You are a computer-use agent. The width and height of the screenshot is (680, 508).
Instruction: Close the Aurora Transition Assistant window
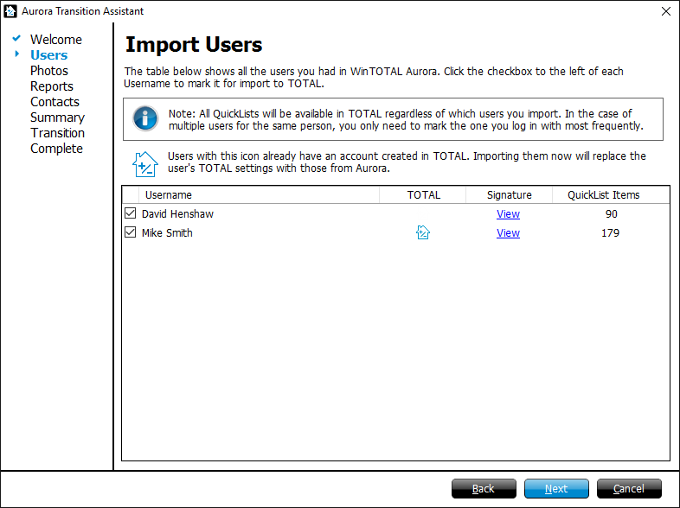666,11
